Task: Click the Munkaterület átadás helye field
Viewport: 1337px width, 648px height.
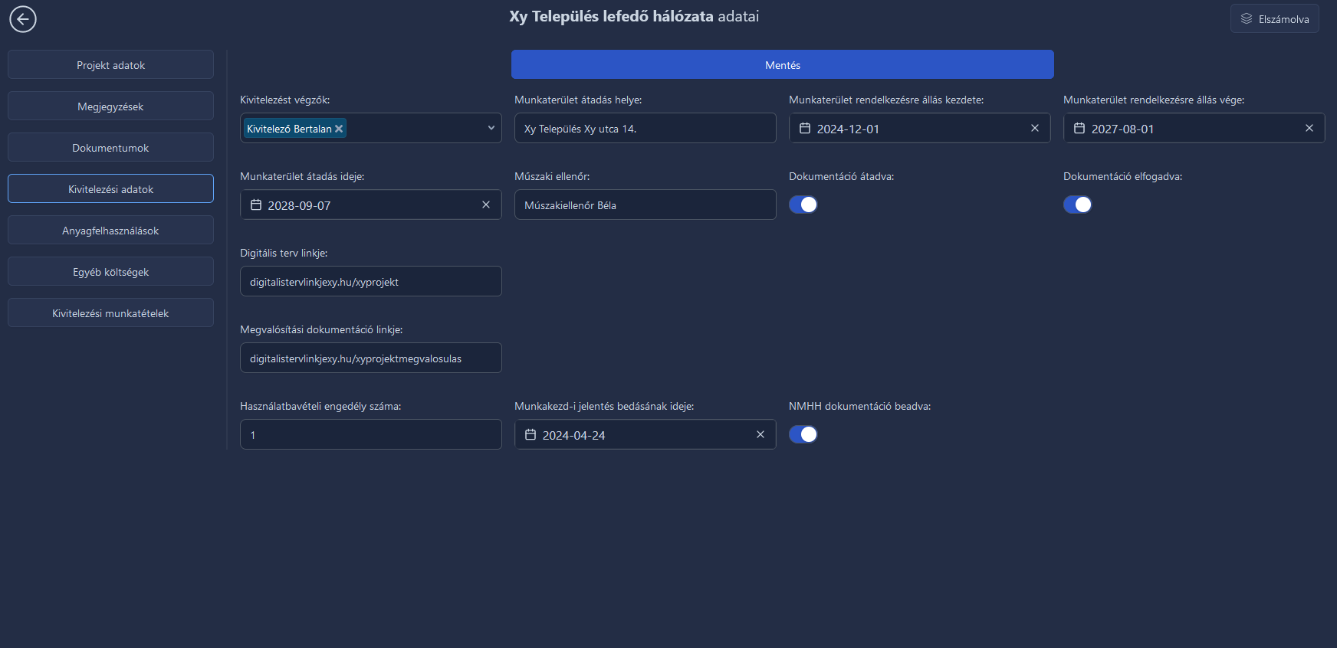Action: coord(646,129)
